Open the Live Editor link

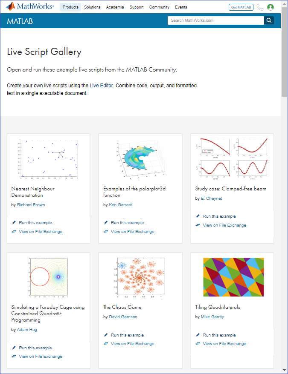click(x=102, y=86)
